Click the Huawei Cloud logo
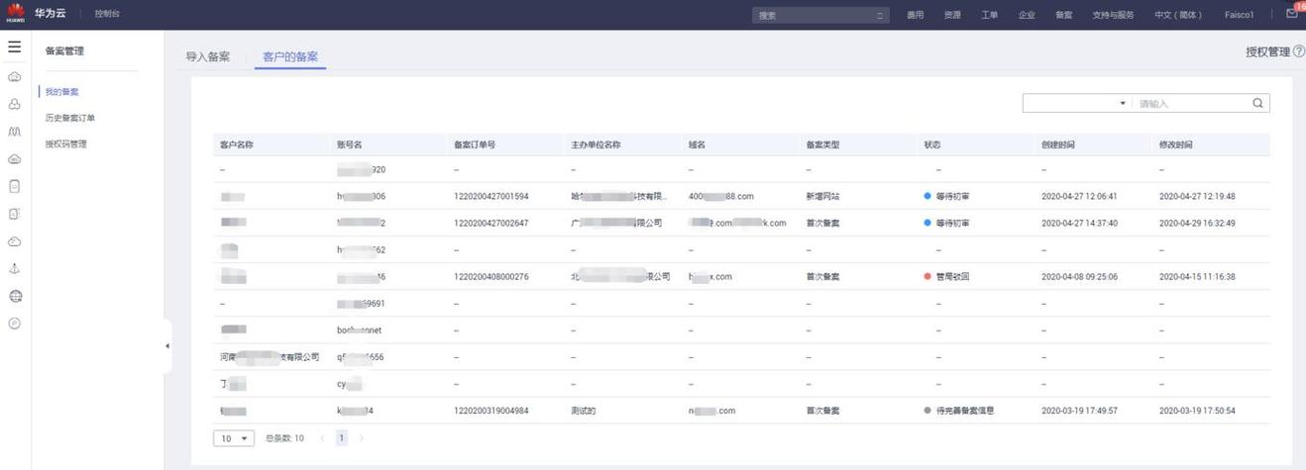1306x470 pixels. tap(14, 14)
